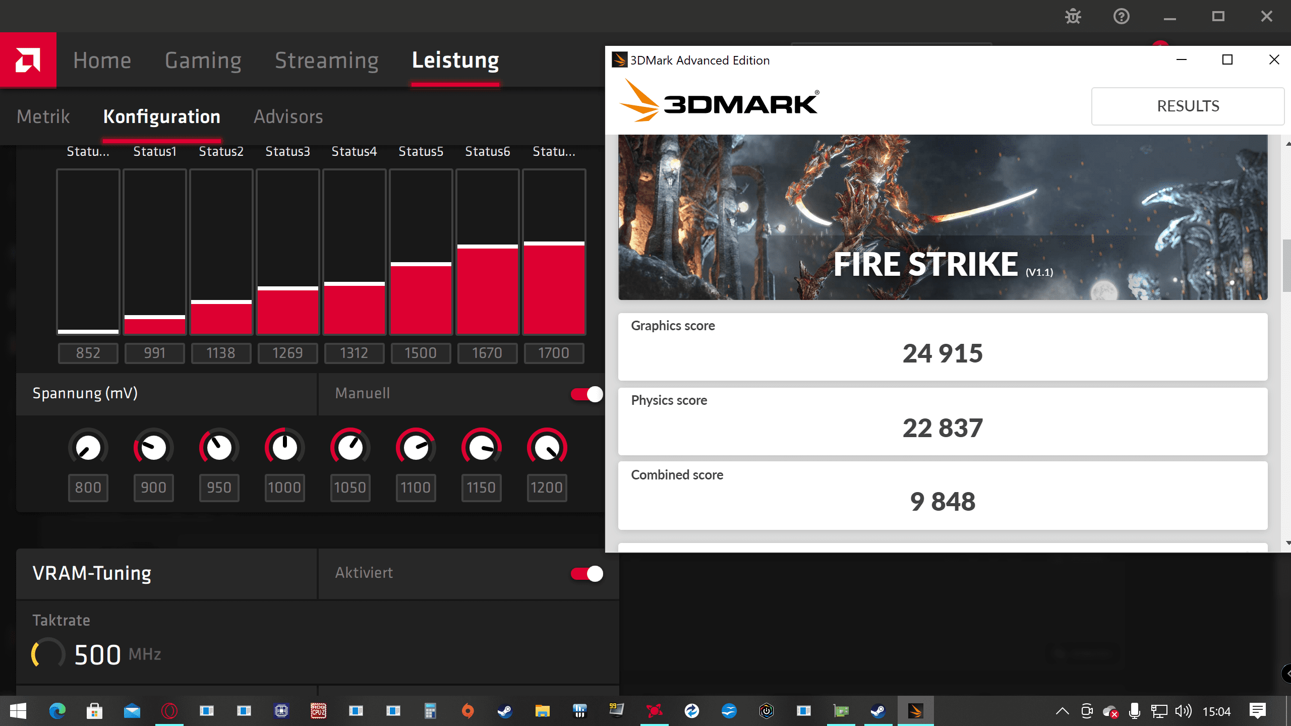Screen dimensions: 1291x726
Task: Switch to the Streaming tab
Action: pyautogui.click(x=327, y=60)
